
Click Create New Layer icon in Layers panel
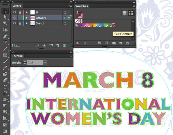click(58, 45)
